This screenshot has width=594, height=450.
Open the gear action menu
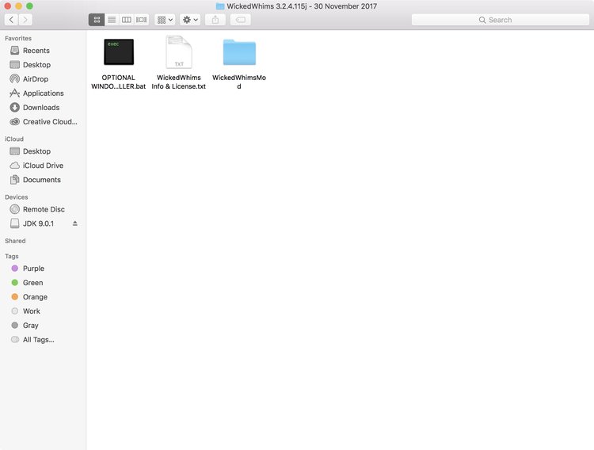click(190, 20)
